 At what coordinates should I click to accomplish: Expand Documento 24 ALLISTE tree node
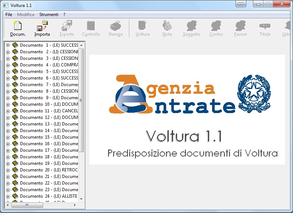(8, 196)
